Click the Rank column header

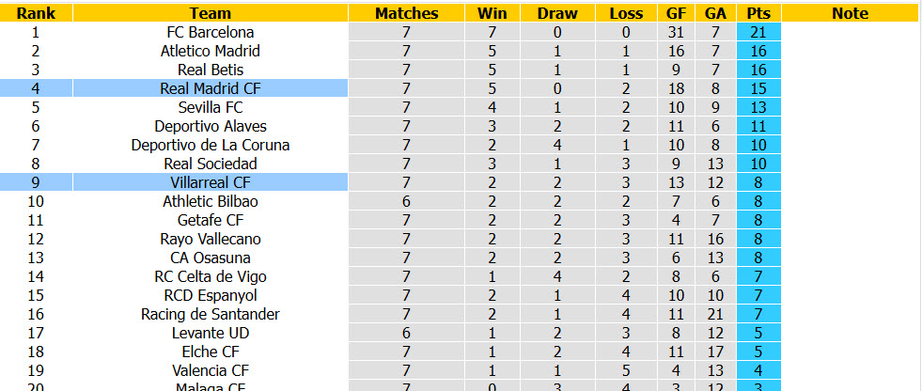[36, 13]
